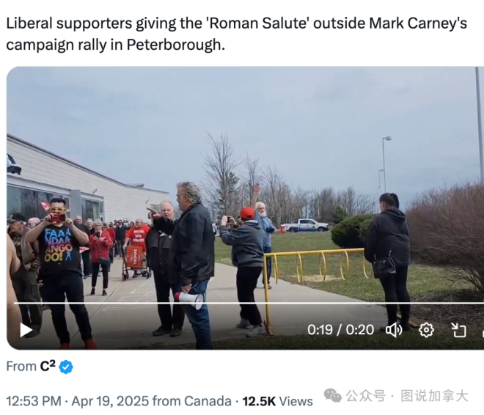Click the 公众号 label in watermark

[x=365, y=396]
